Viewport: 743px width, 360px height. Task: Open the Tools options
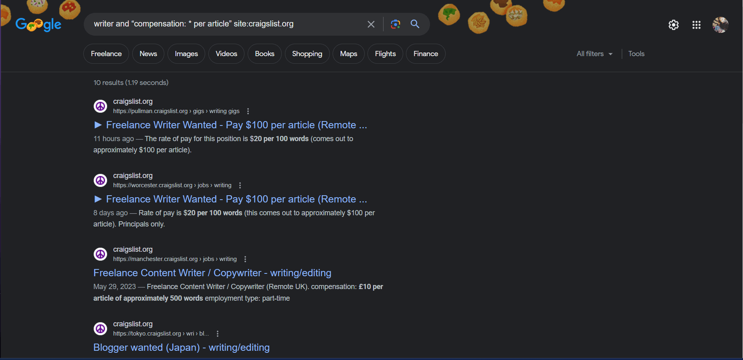[636, 54]
